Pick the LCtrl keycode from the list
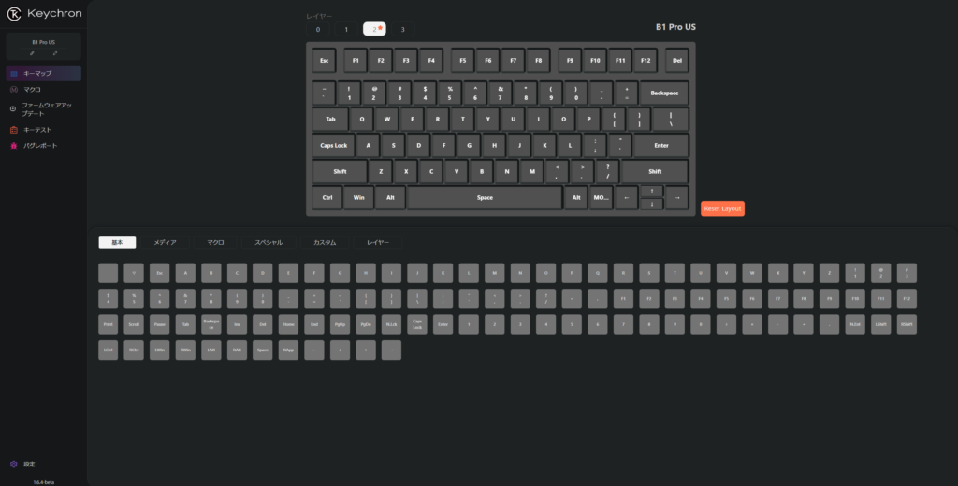The height and width of the screenshot is (486, 958). click(x=109, y=350)
